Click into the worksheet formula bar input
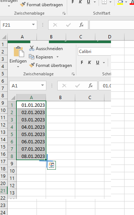This screenshot has height=215, width=134. click(x=112, y=25)
